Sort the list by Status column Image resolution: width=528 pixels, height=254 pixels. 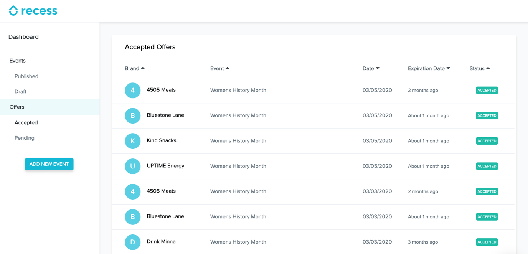click(x=479, y=68)
